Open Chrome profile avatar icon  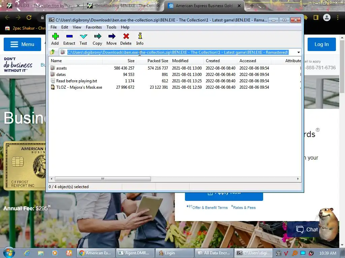coord(327,17)
